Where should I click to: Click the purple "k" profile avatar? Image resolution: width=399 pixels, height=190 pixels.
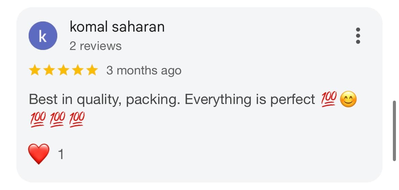click(42, 36)
